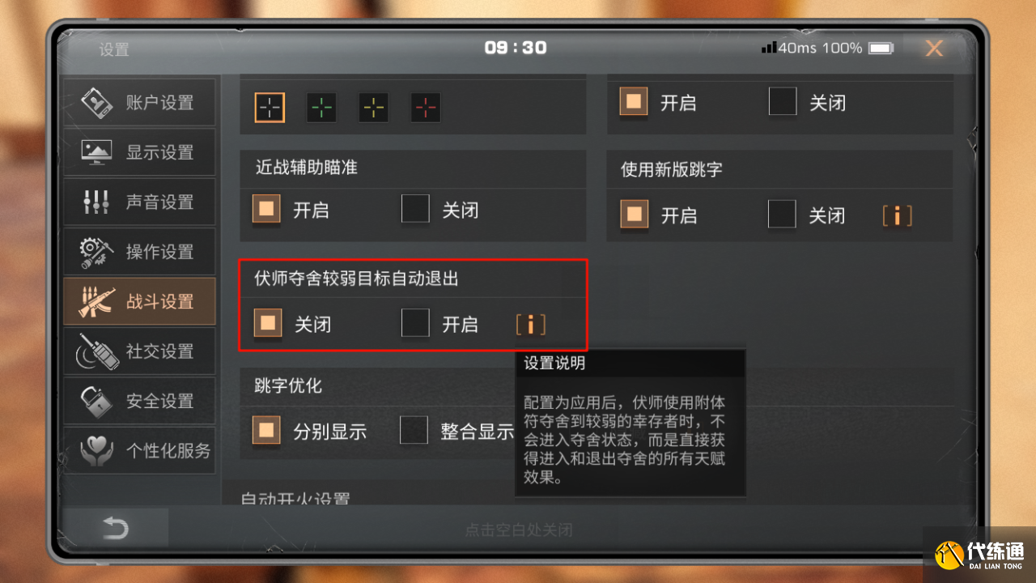Select the red crosshair icon
The image size is (1036, 583).
point(426,107)
